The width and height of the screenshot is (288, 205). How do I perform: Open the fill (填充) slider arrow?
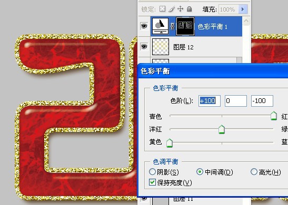point(243,9)
